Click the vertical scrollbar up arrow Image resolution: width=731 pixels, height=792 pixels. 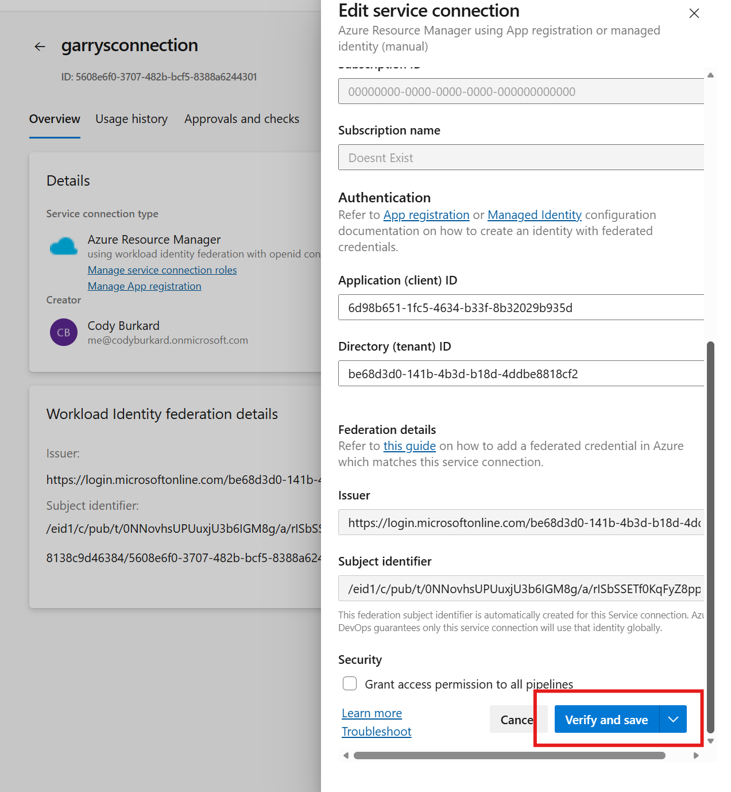[710, 75]
